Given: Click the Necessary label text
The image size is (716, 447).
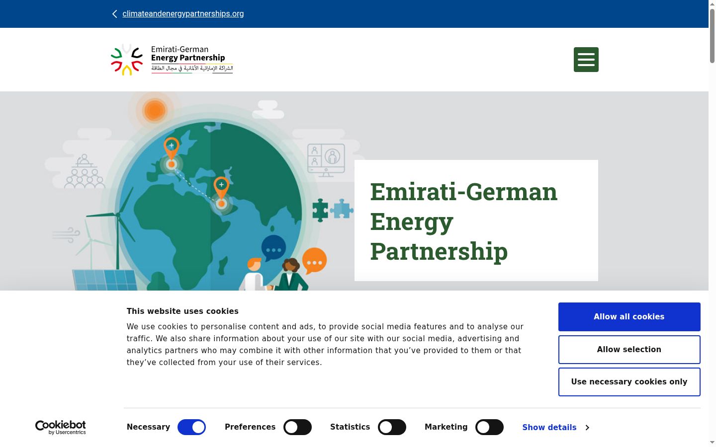Looking at the screenshot, I should 148,427.
